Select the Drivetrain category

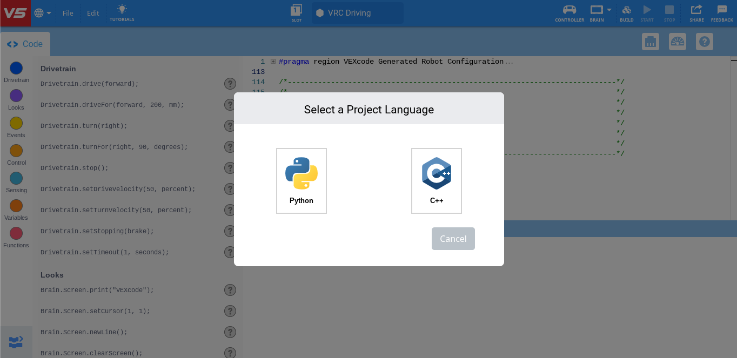tap(16, 72)
